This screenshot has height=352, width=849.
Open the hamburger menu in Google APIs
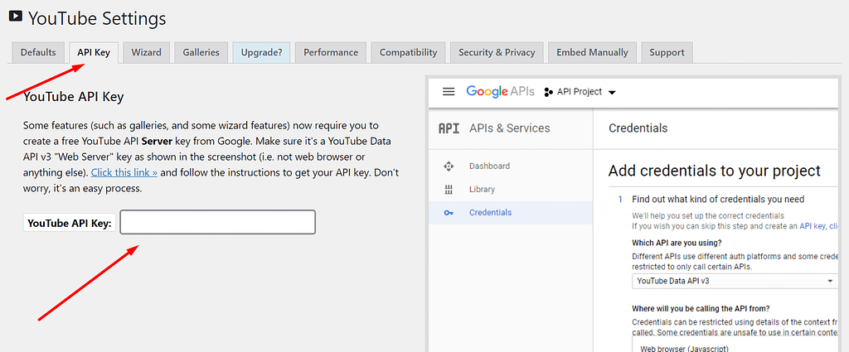pyautogui.click(x=449, y=92)
